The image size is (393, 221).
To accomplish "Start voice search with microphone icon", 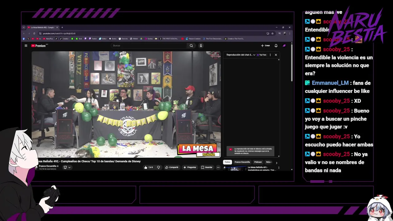I will tap(201, 46).
